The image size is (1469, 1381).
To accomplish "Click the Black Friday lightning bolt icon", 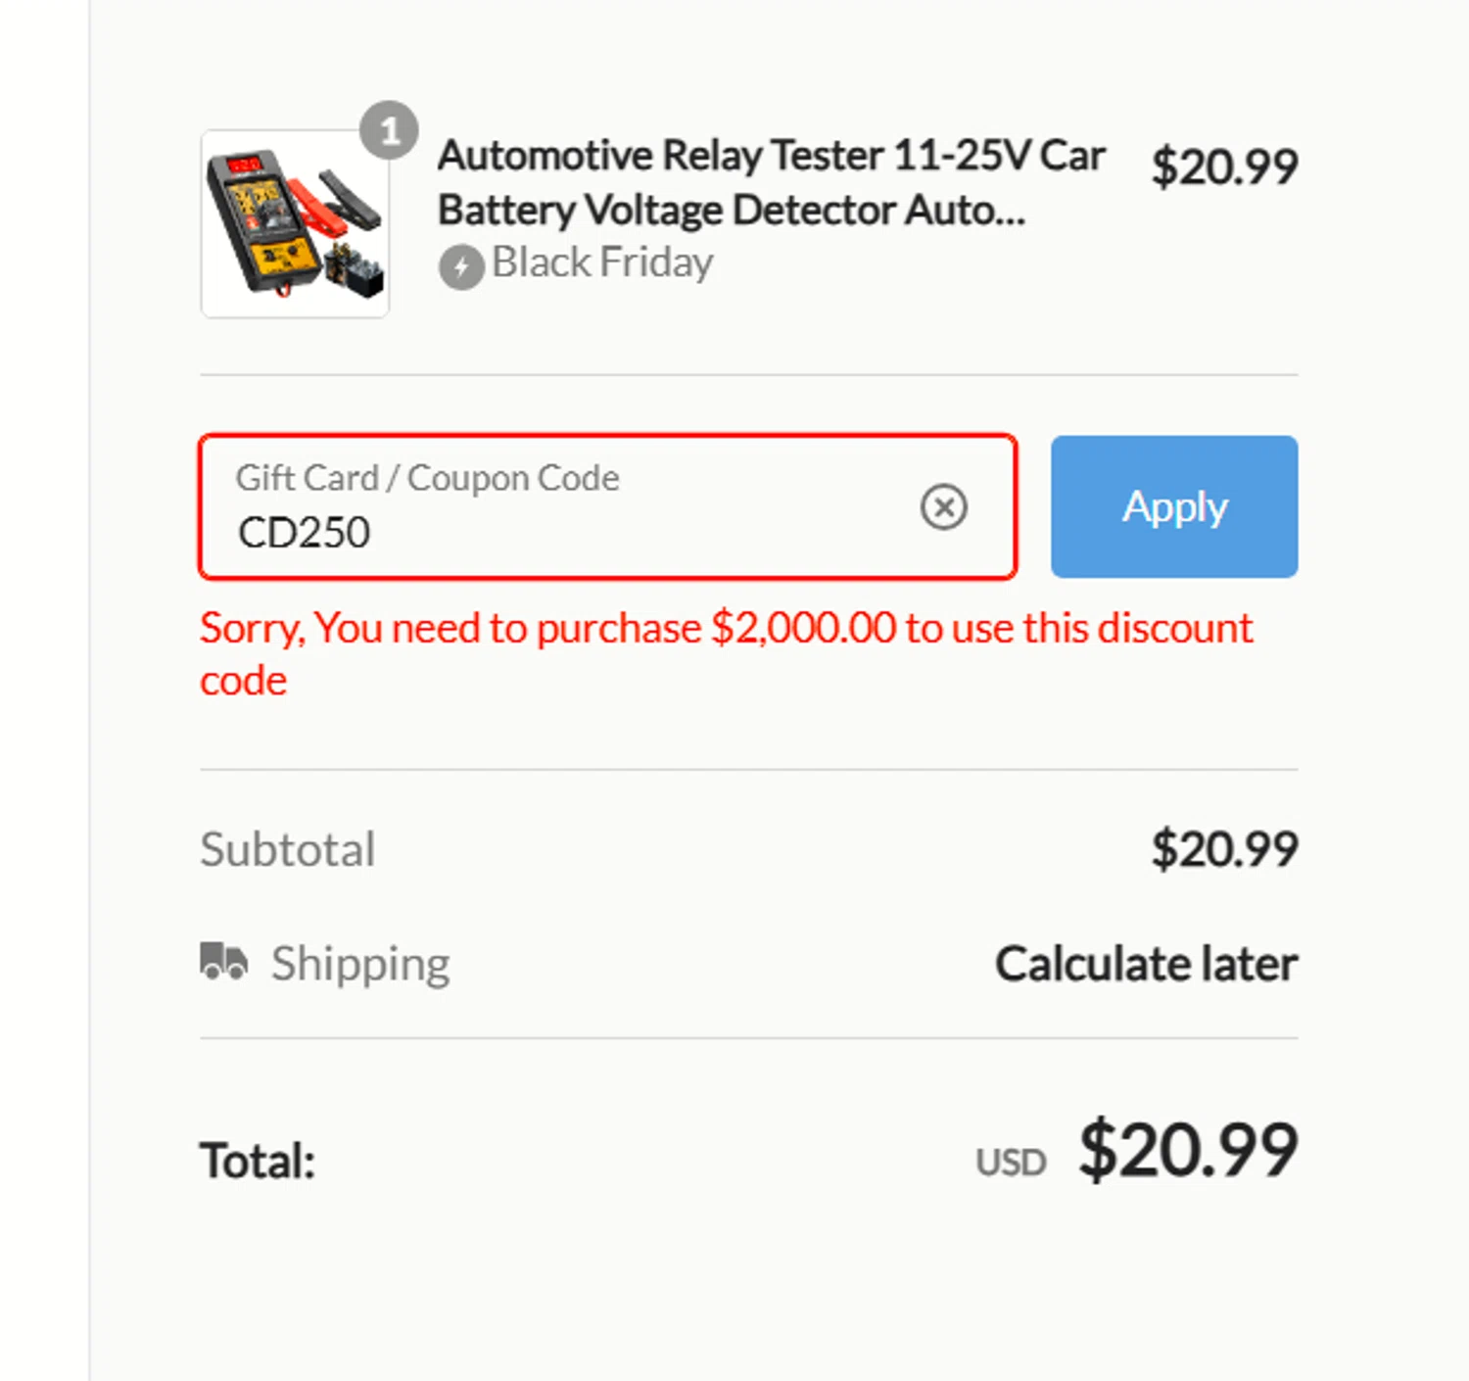I will pos(460,266).
